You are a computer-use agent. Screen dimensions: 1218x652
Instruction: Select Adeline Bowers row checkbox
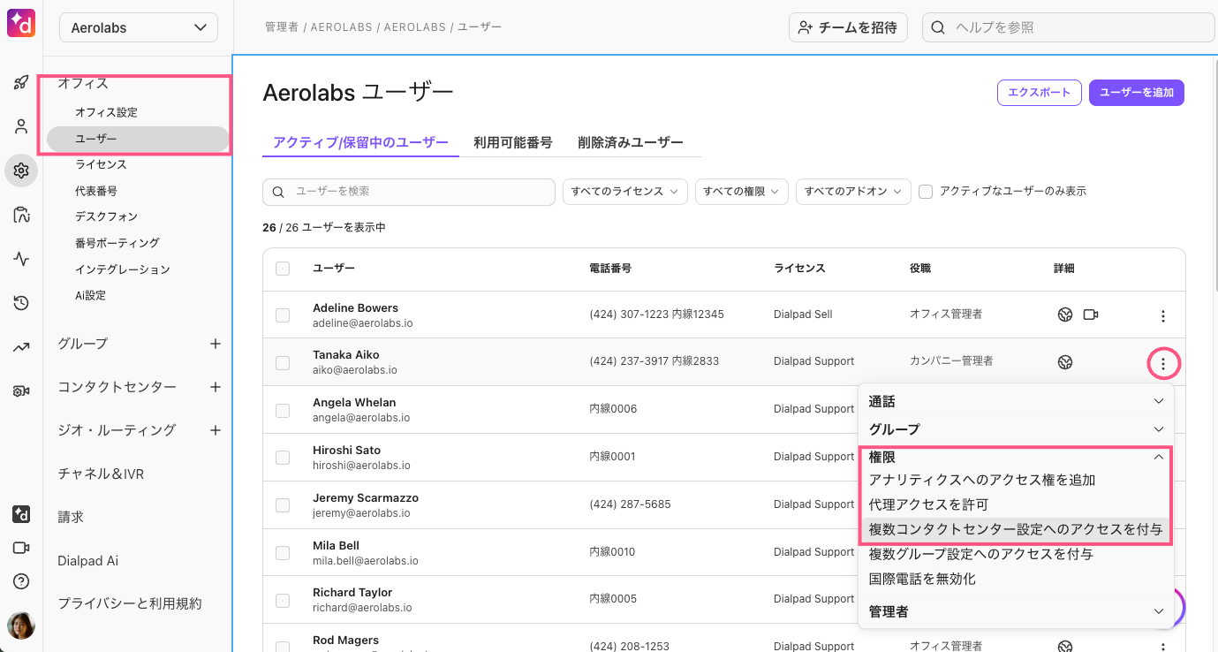[283, 315]
